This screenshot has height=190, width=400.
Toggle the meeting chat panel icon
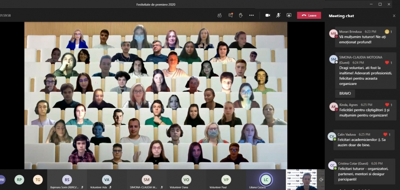[230, 15]
